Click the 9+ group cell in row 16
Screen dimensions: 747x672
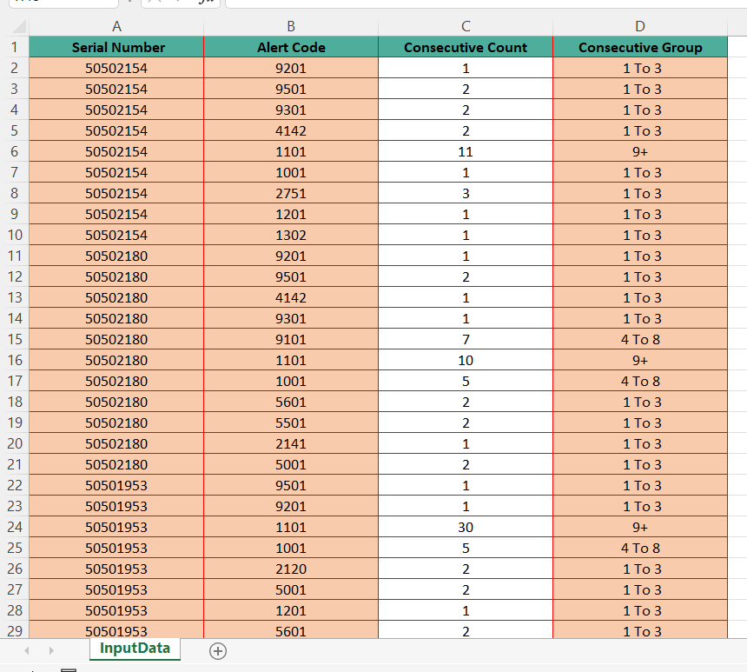coord(640,360)
